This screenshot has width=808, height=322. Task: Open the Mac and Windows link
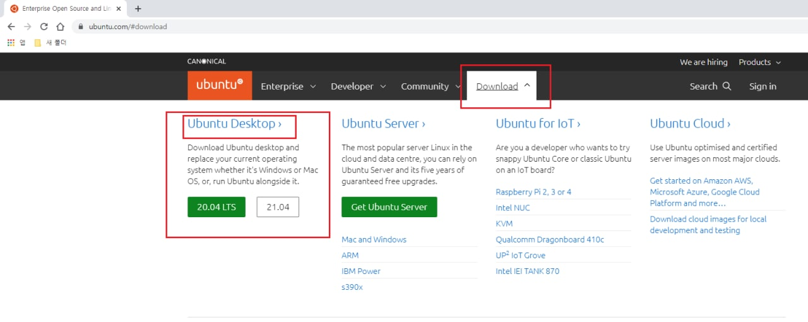[x=374, y=239]
